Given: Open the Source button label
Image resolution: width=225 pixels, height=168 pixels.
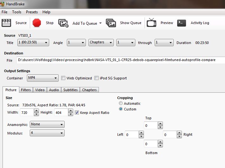Looking at the screenshot, I should coord(21,23).
